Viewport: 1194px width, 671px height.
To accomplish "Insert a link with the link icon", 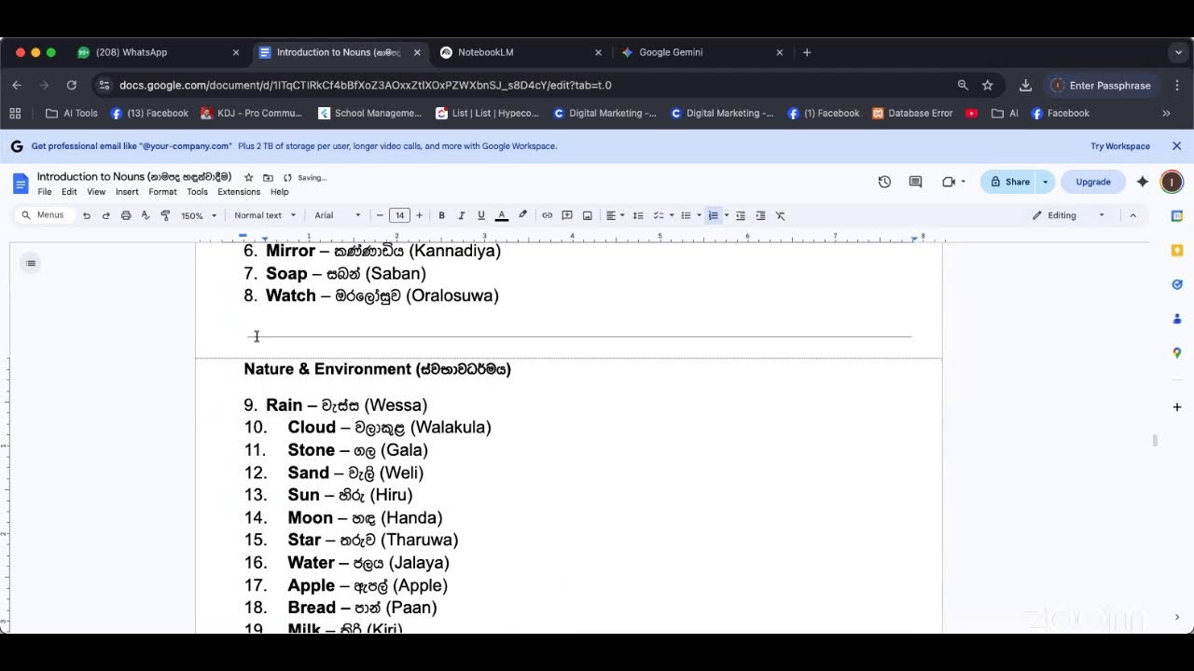I will [547, 215].
